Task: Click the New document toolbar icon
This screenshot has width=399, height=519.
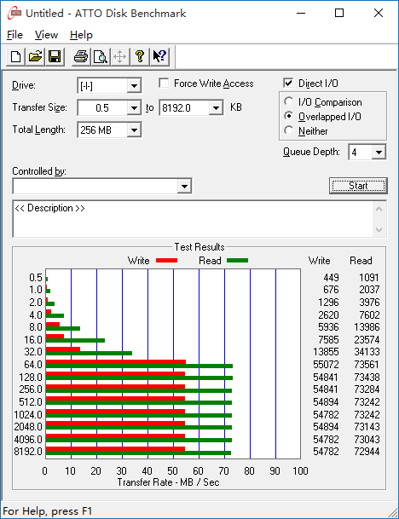Action: [15, 56]
